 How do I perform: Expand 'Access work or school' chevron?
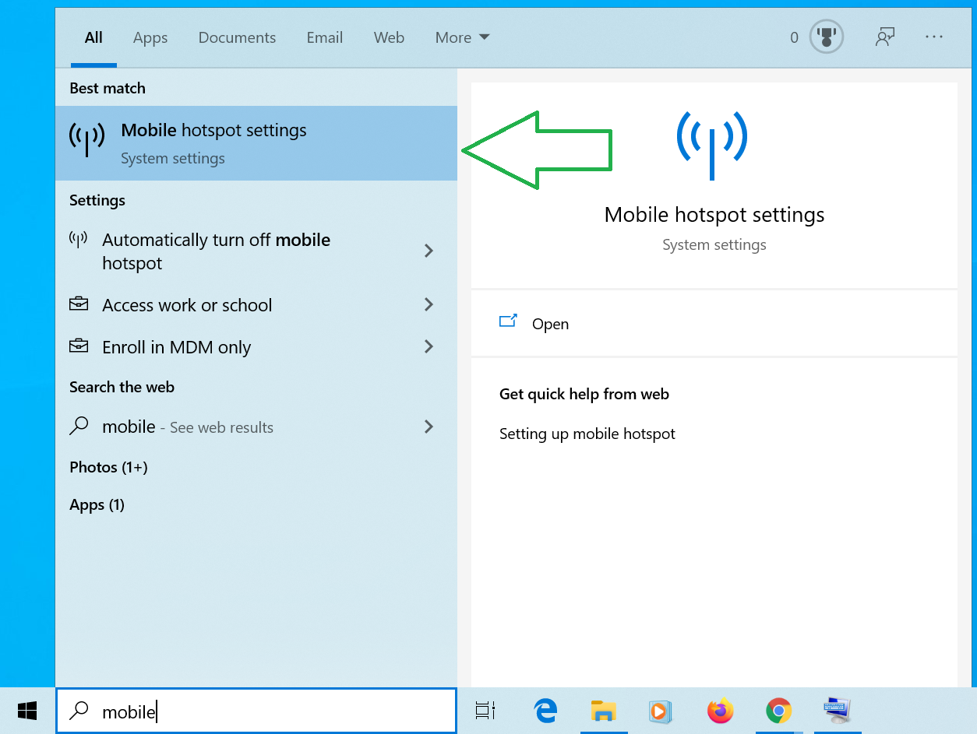coord(429,305)
